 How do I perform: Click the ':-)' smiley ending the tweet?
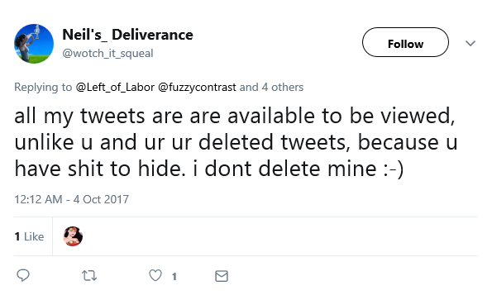pos(394,169)
